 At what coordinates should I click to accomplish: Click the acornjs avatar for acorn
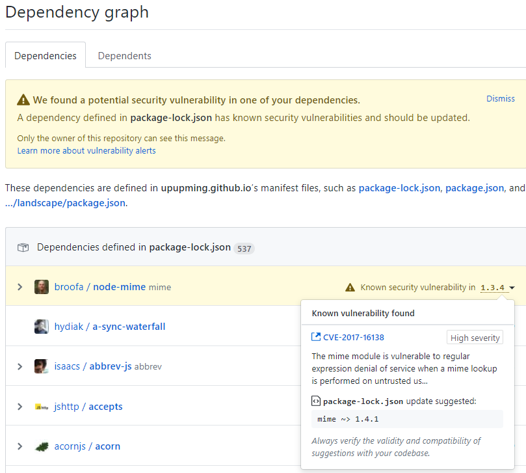click(41, 446)
